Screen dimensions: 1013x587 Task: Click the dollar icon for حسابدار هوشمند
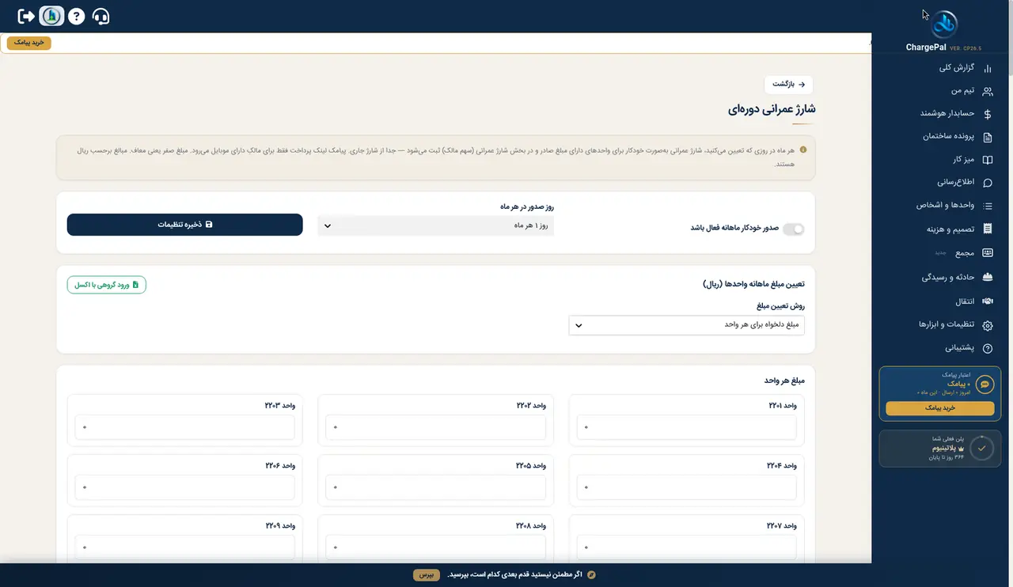(987, 114)
